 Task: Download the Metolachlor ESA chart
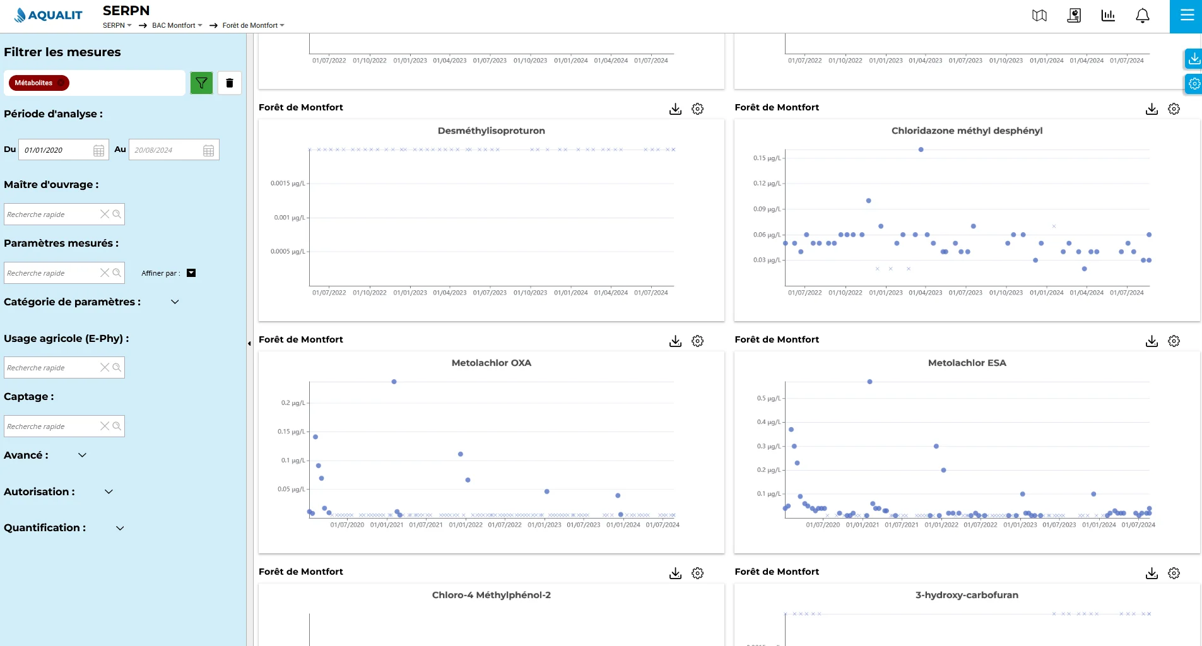1152,341
